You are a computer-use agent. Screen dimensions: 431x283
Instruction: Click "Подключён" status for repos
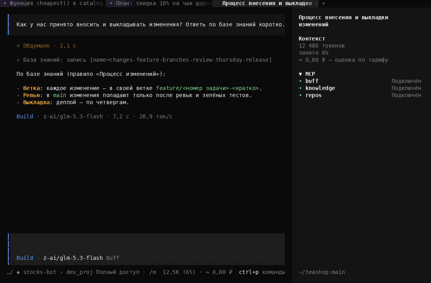pos(406,95)
